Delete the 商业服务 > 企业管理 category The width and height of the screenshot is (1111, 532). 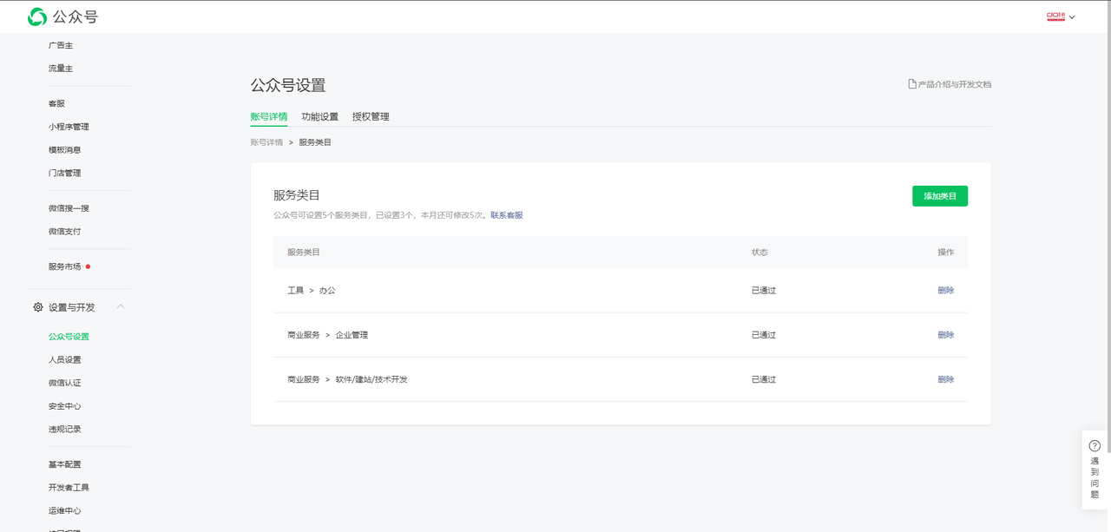click(x=945, y=335)
